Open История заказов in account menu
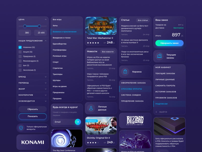Screen dimensions: 202x152 pos(166,92)
